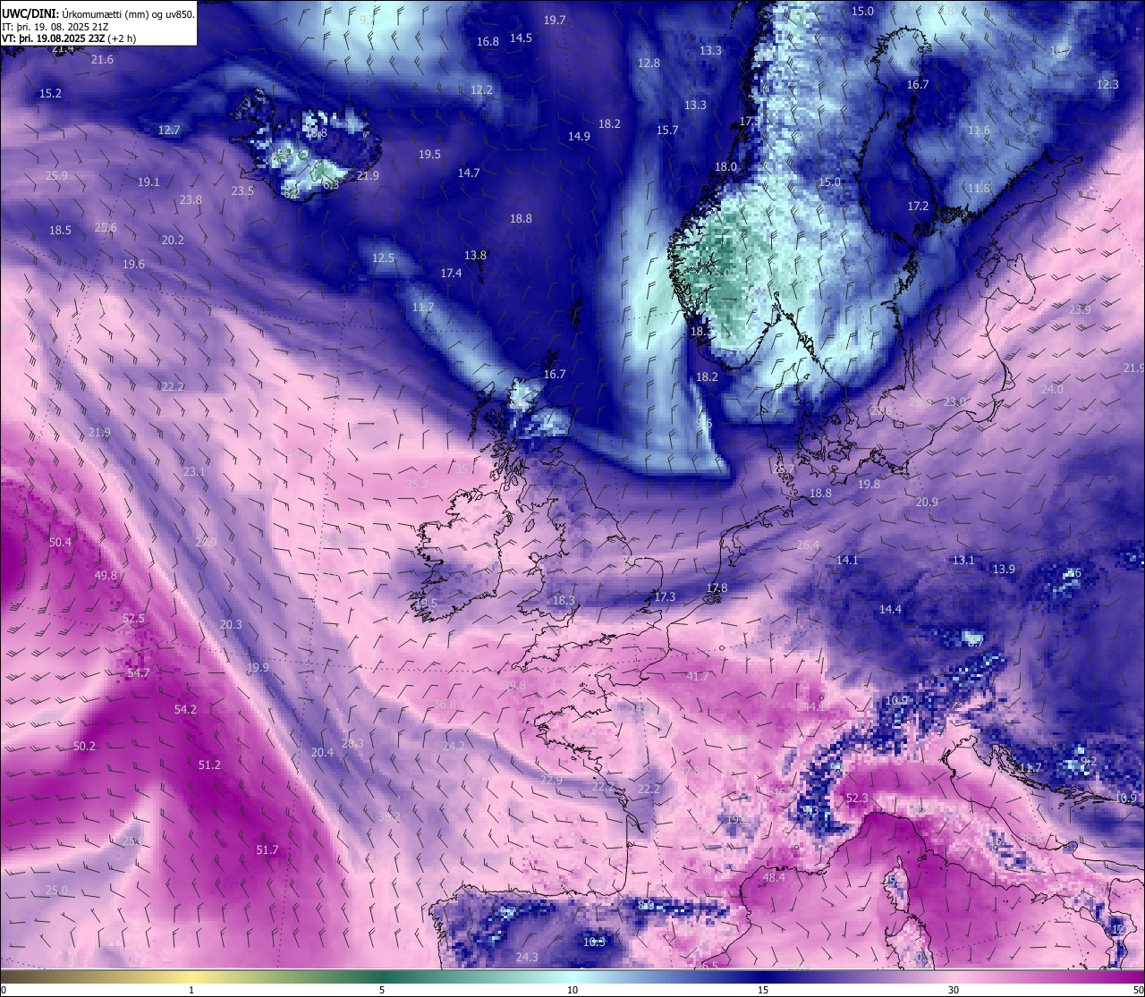Click the 23.8 value southwest of Iceland
Viewport: 1145px width, 997px height.
(x=191, y=199)
